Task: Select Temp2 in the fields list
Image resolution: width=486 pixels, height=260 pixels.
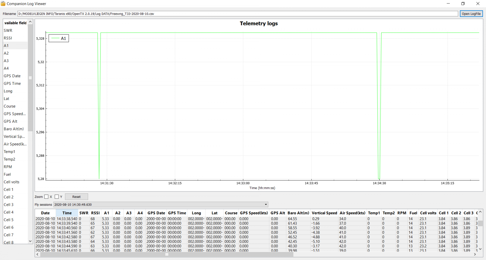Action: click(x=15, y=159)
